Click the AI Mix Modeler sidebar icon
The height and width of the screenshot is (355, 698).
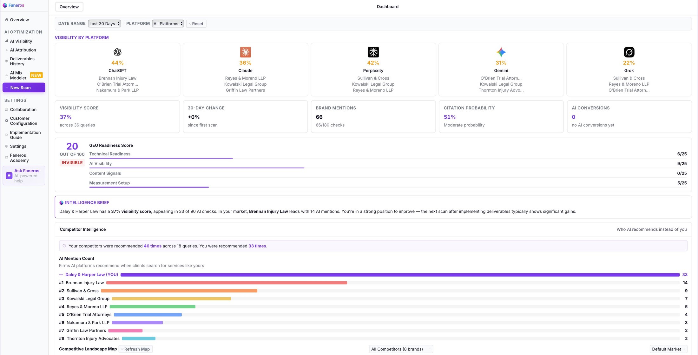(6, 76)
